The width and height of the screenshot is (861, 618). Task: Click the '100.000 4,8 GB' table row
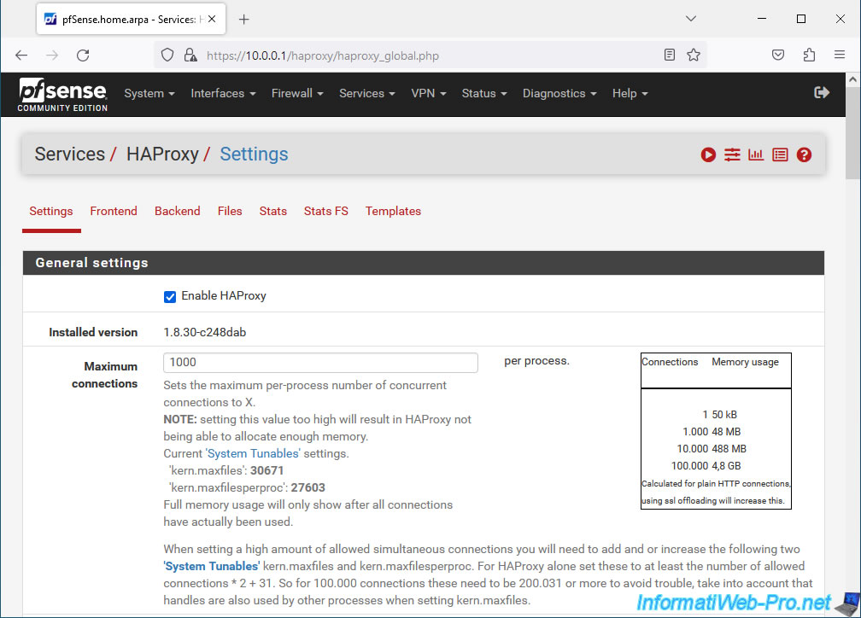coord(706,466)
